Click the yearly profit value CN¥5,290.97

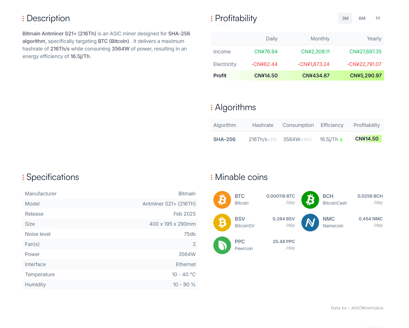(x=366, y=75)
